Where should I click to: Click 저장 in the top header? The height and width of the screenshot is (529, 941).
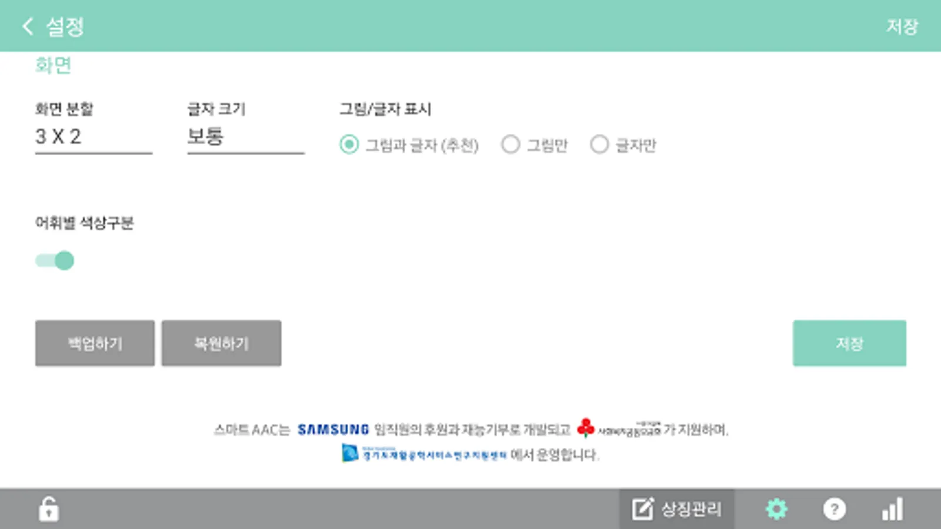(x=902, y=26)
